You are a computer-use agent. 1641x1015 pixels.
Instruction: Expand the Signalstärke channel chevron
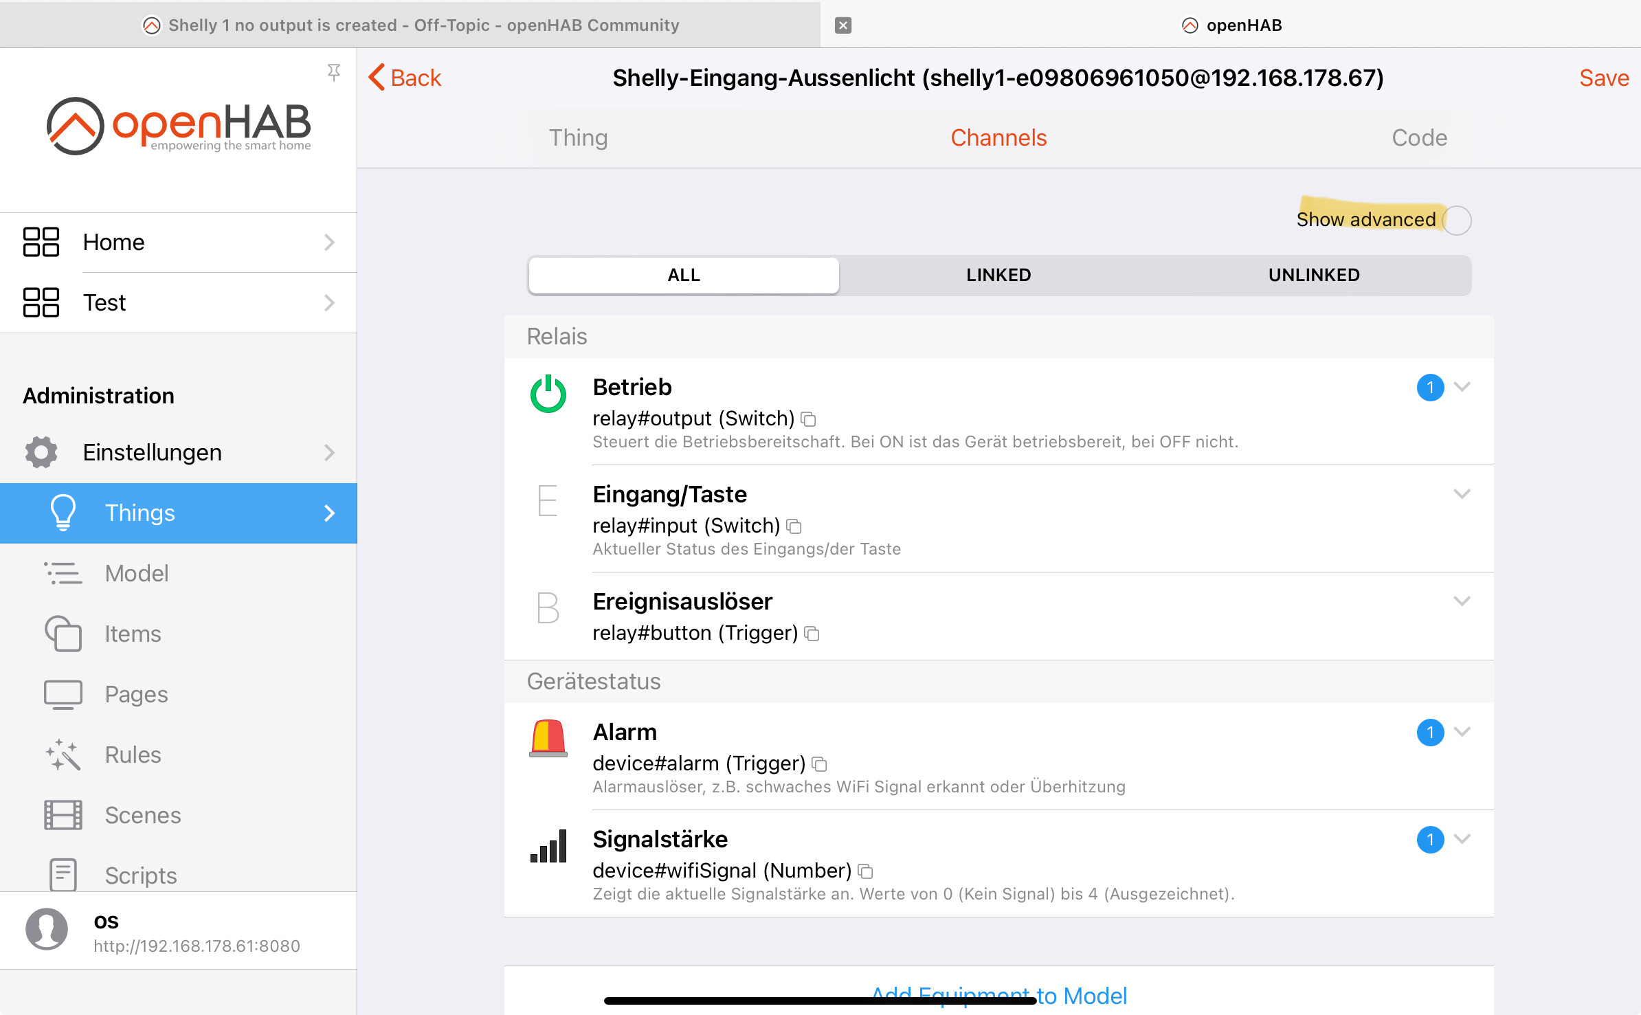click(1462, 839)
